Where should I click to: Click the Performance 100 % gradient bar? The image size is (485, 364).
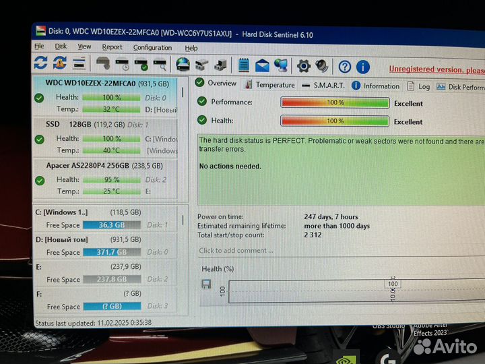coord(335,102)
